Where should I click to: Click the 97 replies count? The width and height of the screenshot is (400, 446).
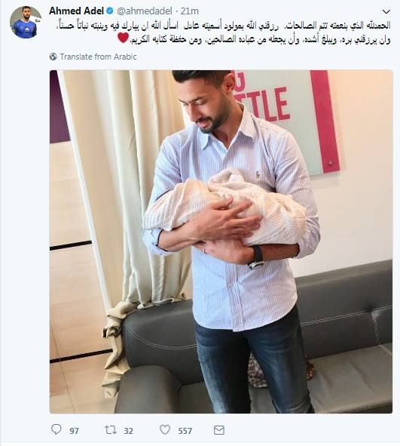coord(74,431)
